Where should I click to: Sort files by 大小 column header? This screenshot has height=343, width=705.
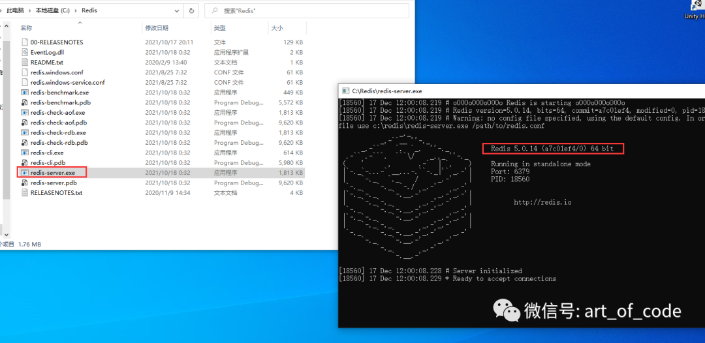pyautogui.click(x=277, y=28)
